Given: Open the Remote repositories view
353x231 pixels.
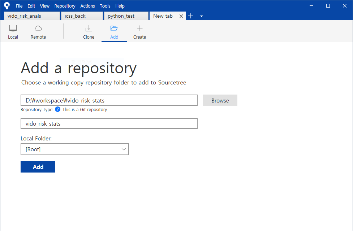Looking at the screenshot, I should tap(38, 32).
